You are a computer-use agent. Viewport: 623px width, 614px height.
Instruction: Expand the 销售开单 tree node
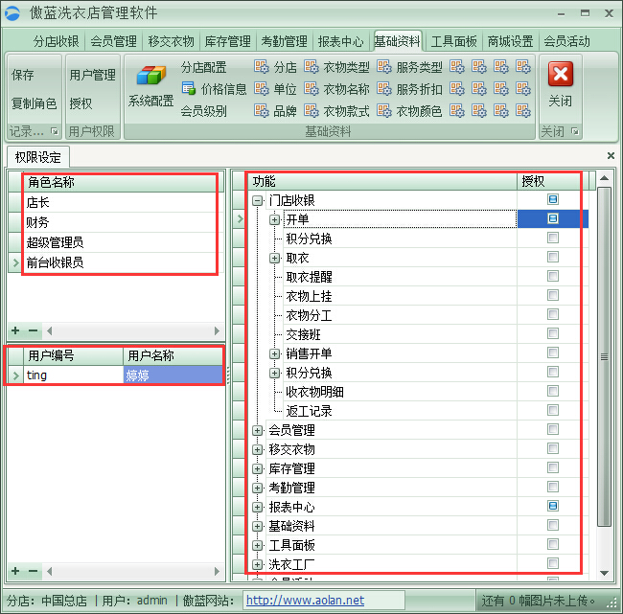tap(274, 353)
